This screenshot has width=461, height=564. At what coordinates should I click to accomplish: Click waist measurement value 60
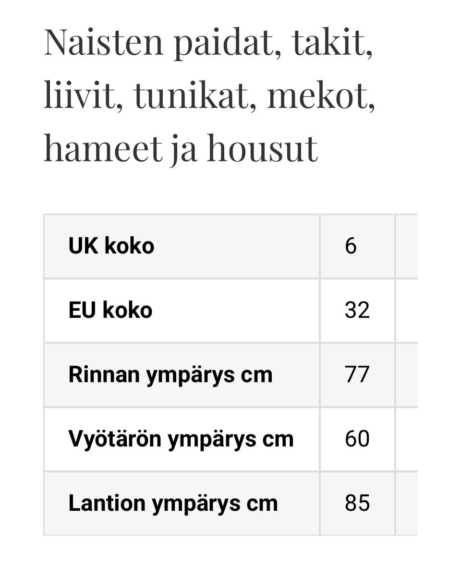pyautogui.click(x=357, y=439)
